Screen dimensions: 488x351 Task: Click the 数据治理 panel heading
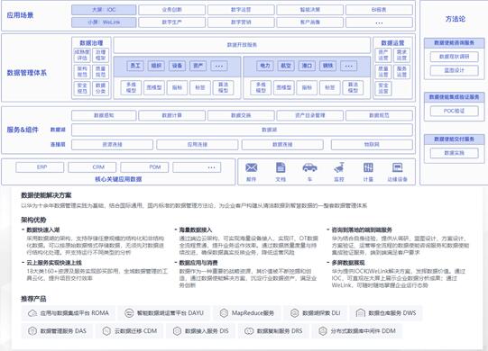[91, 43]
